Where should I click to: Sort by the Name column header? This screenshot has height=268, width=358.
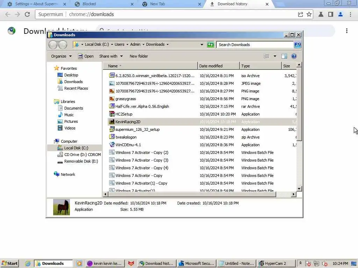150,66
